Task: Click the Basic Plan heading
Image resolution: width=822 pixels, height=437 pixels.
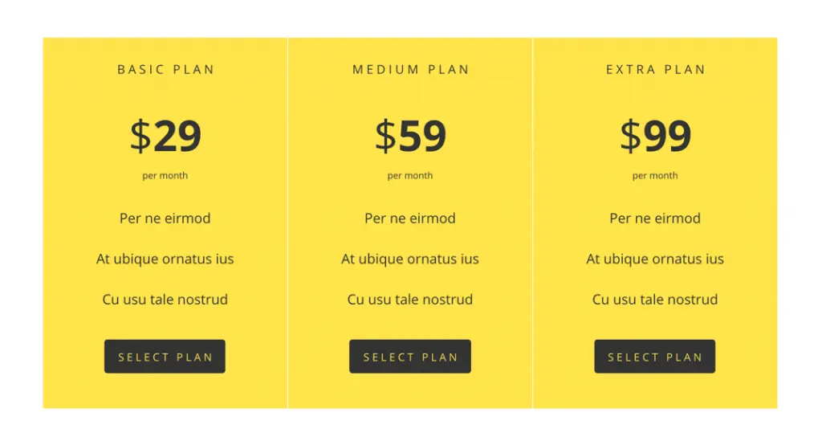Action: 165,69
